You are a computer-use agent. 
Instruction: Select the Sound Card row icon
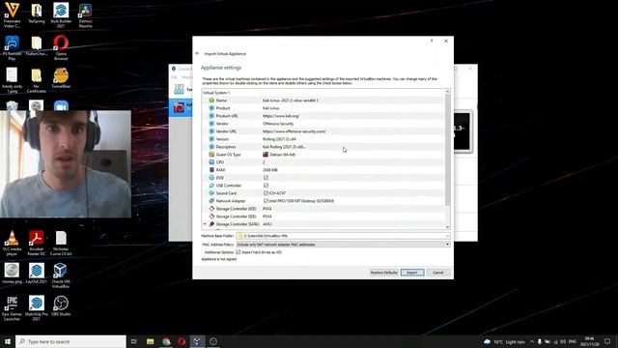tap(211, 193)
